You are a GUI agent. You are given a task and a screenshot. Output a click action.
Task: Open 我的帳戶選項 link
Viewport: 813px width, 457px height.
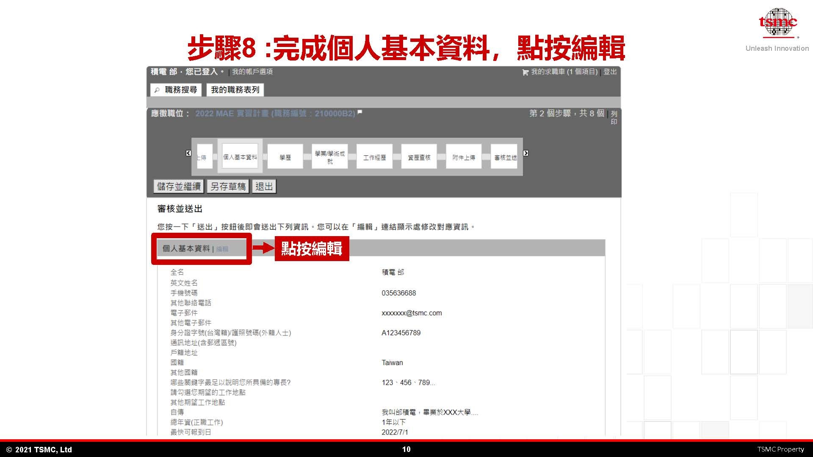252,72
